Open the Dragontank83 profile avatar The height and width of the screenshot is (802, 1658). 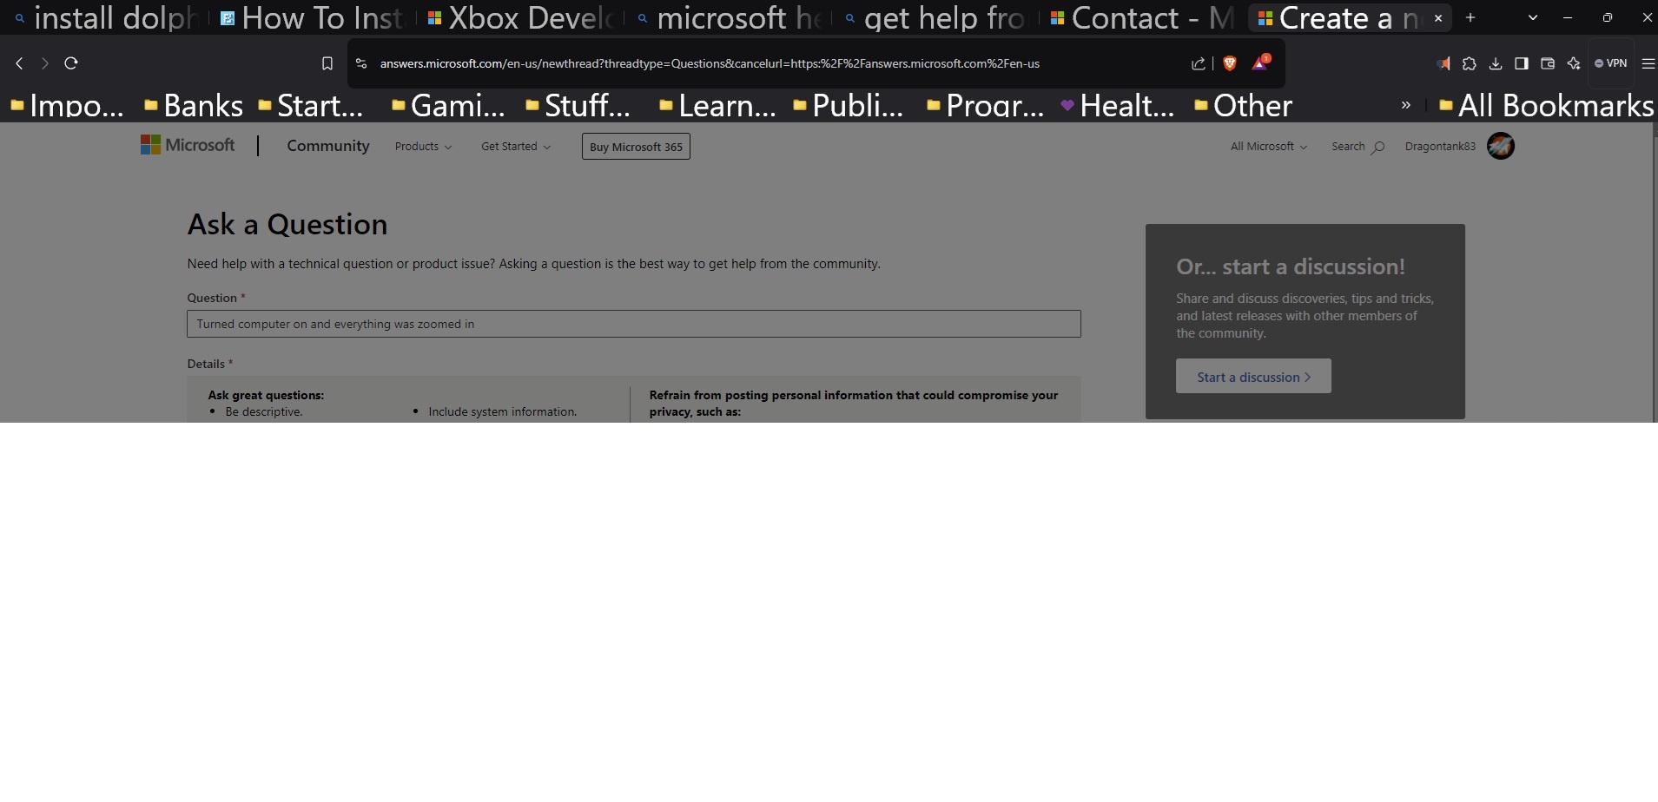coord(1501,146)
